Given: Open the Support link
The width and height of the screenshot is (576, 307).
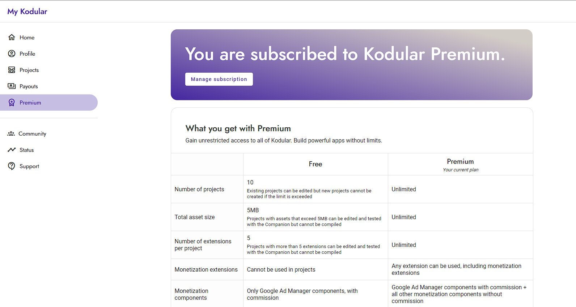Looking at the screenshot, I should tap(29, 166).
